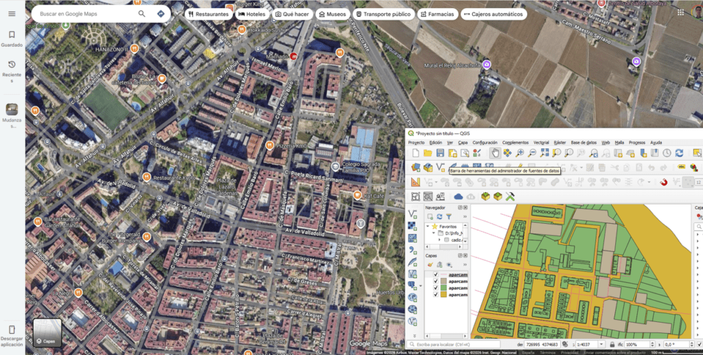Expand the left layer toolbar overflow arrows
Image resolution: width=703 pixels, height=355 pixels.
point(414,335)
